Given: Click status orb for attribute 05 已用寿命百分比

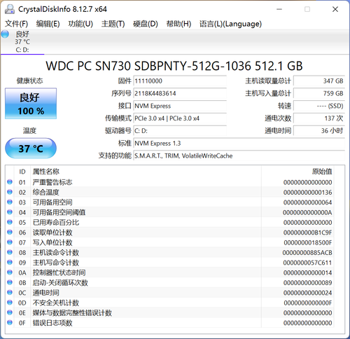Looking at the screenshot, I should pyautogui.click(x=10, y=222).
